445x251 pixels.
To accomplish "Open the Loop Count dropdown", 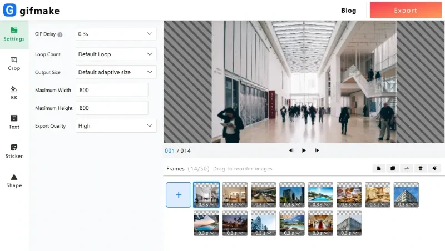I will pyautogui.click(x=116, y=54).
